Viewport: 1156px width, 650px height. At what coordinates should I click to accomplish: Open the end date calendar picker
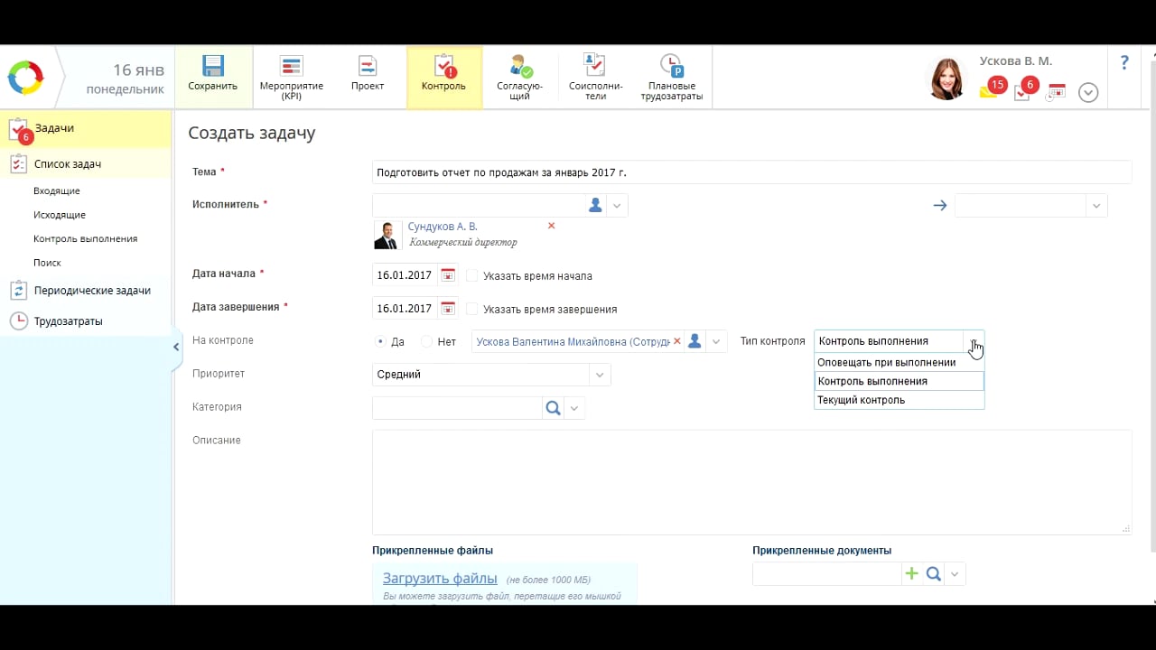[x=447, y=309]
